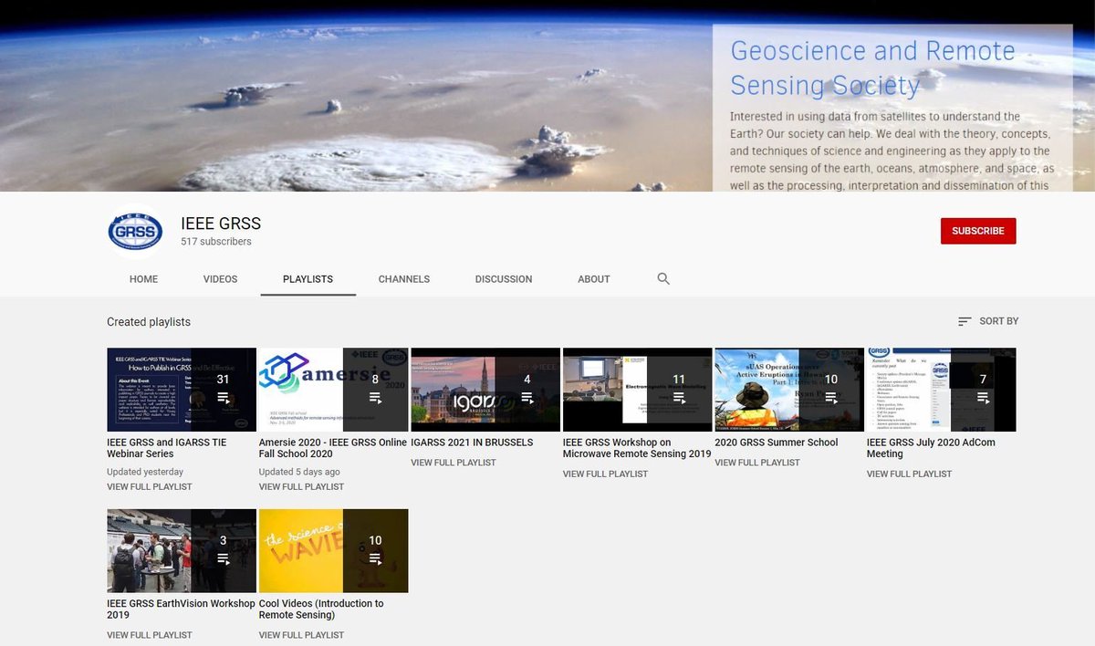Go to the Home tab
Image resolution: width=1095 pixels, height=646 pixels.
pyautogui.click(x=143, y=279)
